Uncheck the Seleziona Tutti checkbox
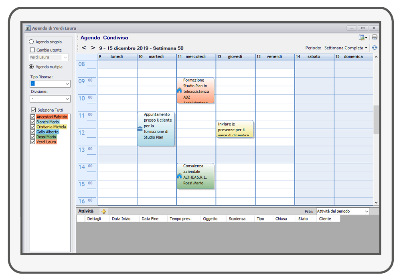This screenshot has width=401, height=280. (33, 110)
